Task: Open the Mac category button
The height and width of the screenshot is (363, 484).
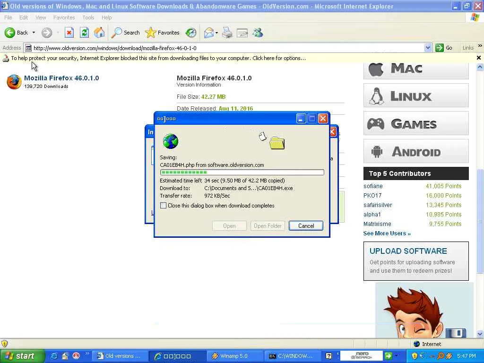Action: click(416, 71)
